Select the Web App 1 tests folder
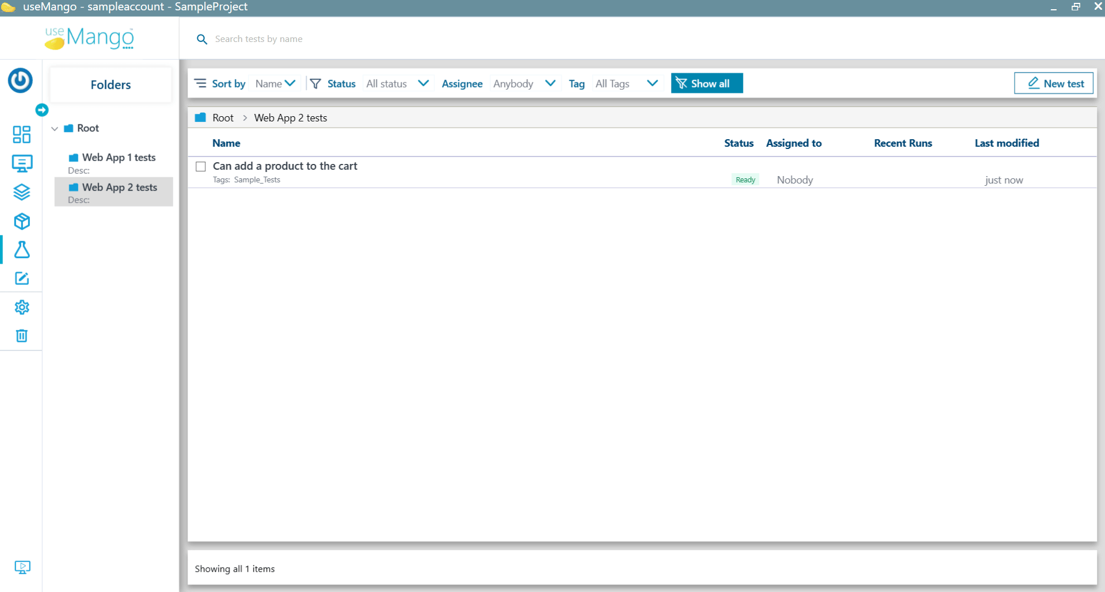The height and width of the screenshot is (592, 1105). tap(119, 158)
